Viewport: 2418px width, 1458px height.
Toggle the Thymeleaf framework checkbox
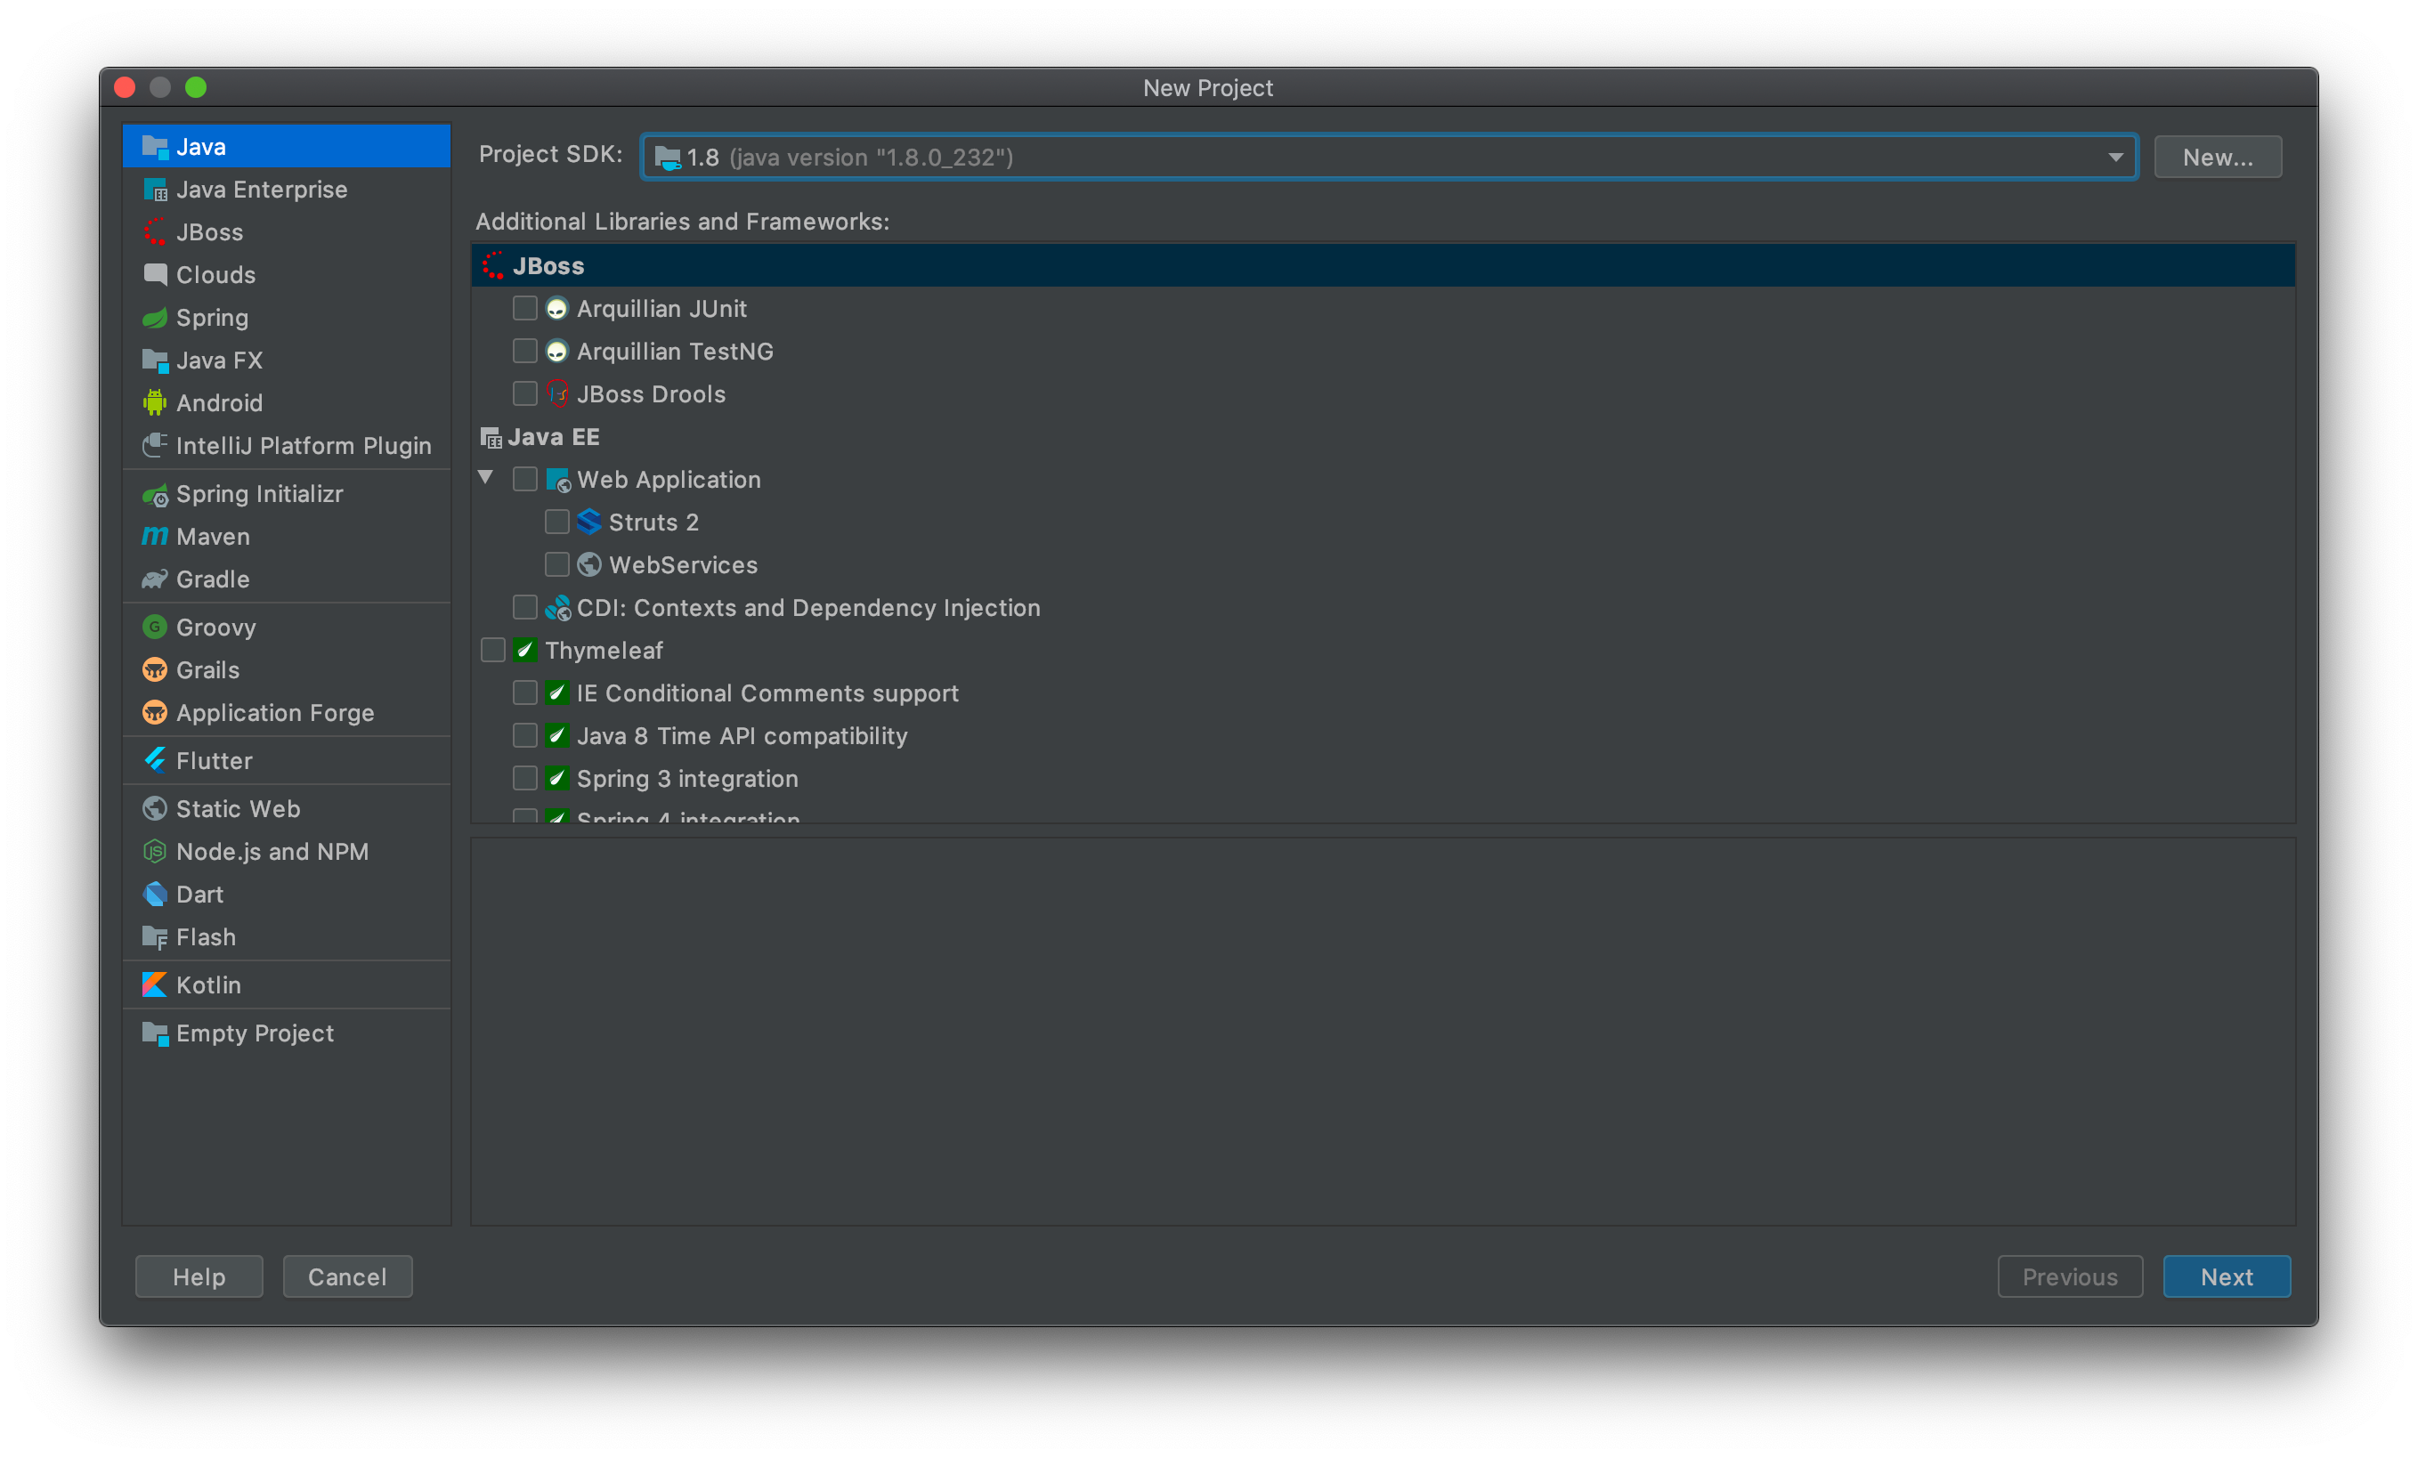click(492, 651)
